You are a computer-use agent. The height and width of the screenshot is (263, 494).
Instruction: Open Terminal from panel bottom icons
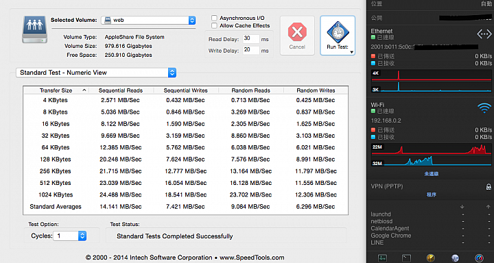406,258
